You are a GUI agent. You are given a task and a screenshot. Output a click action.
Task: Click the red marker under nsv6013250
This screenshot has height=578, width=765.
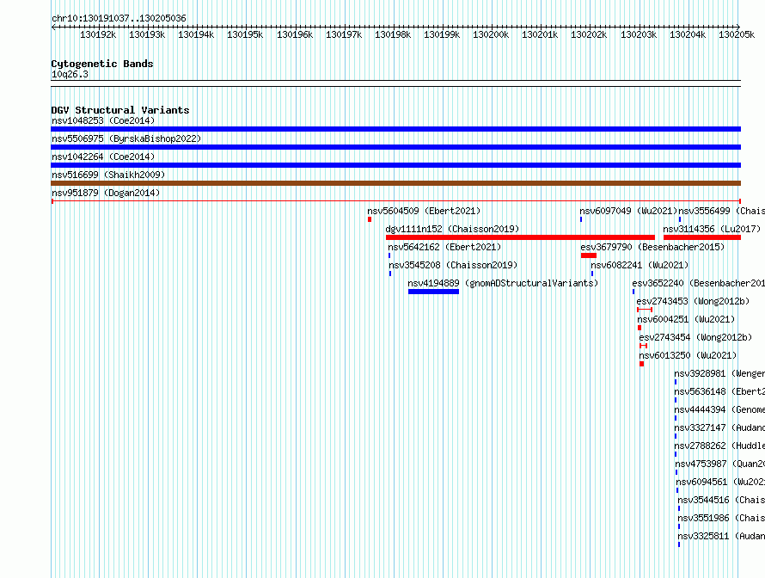[641, 364]
